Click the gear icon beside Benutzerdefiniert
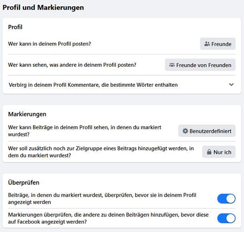The width and height of the screenshot is (244, 232). point(185,131)
